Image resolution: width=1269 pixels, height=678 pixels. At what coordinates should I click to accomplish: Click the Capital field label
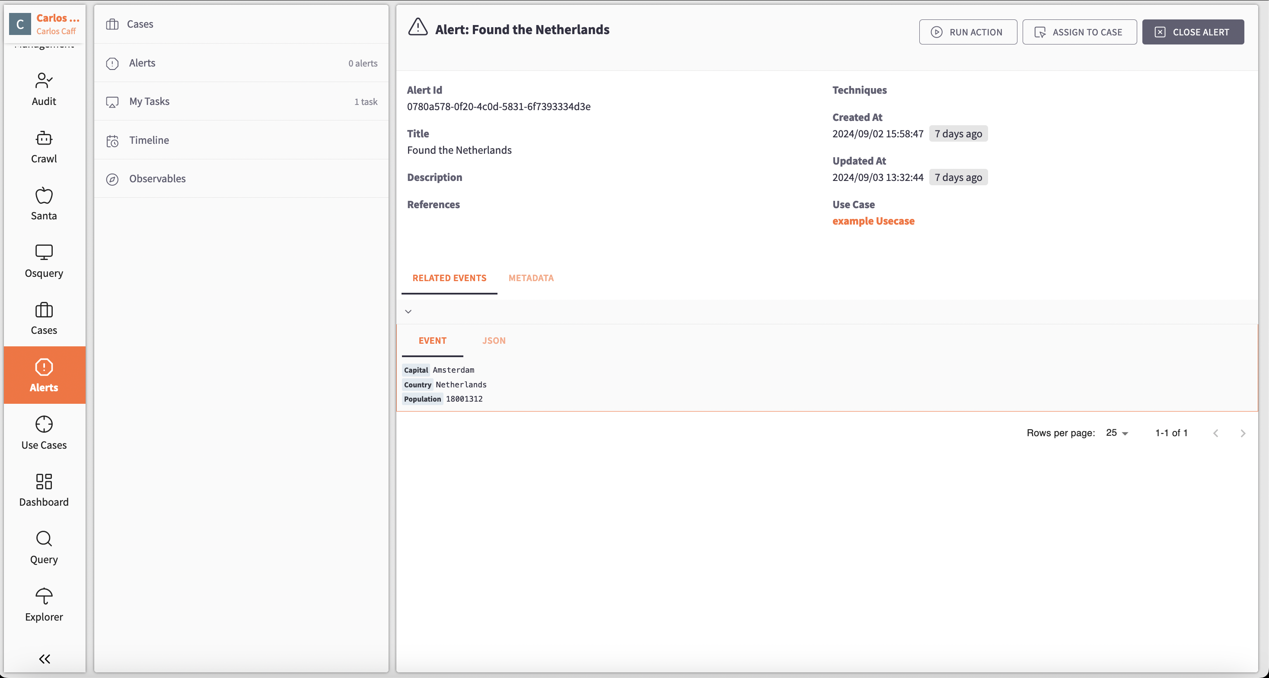(x=416, y=370)
